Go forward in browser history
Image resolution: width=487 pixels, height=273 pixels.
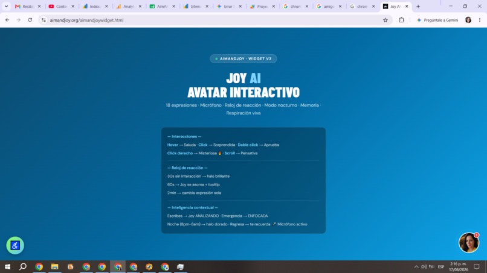[x=19, y=20]
